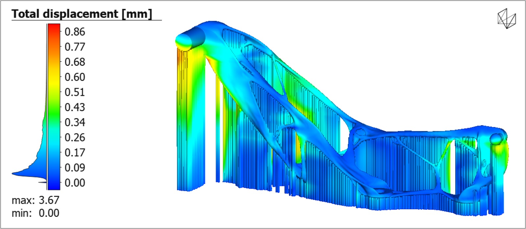
Task: Select the 0.86 legend value label
Action: (75, 32)
